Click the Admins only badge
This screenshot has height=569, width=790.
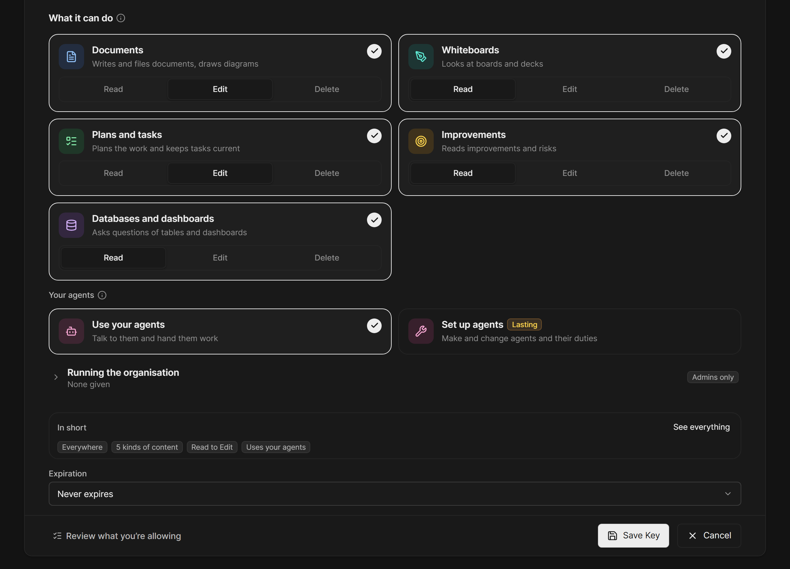coord(712,377)
